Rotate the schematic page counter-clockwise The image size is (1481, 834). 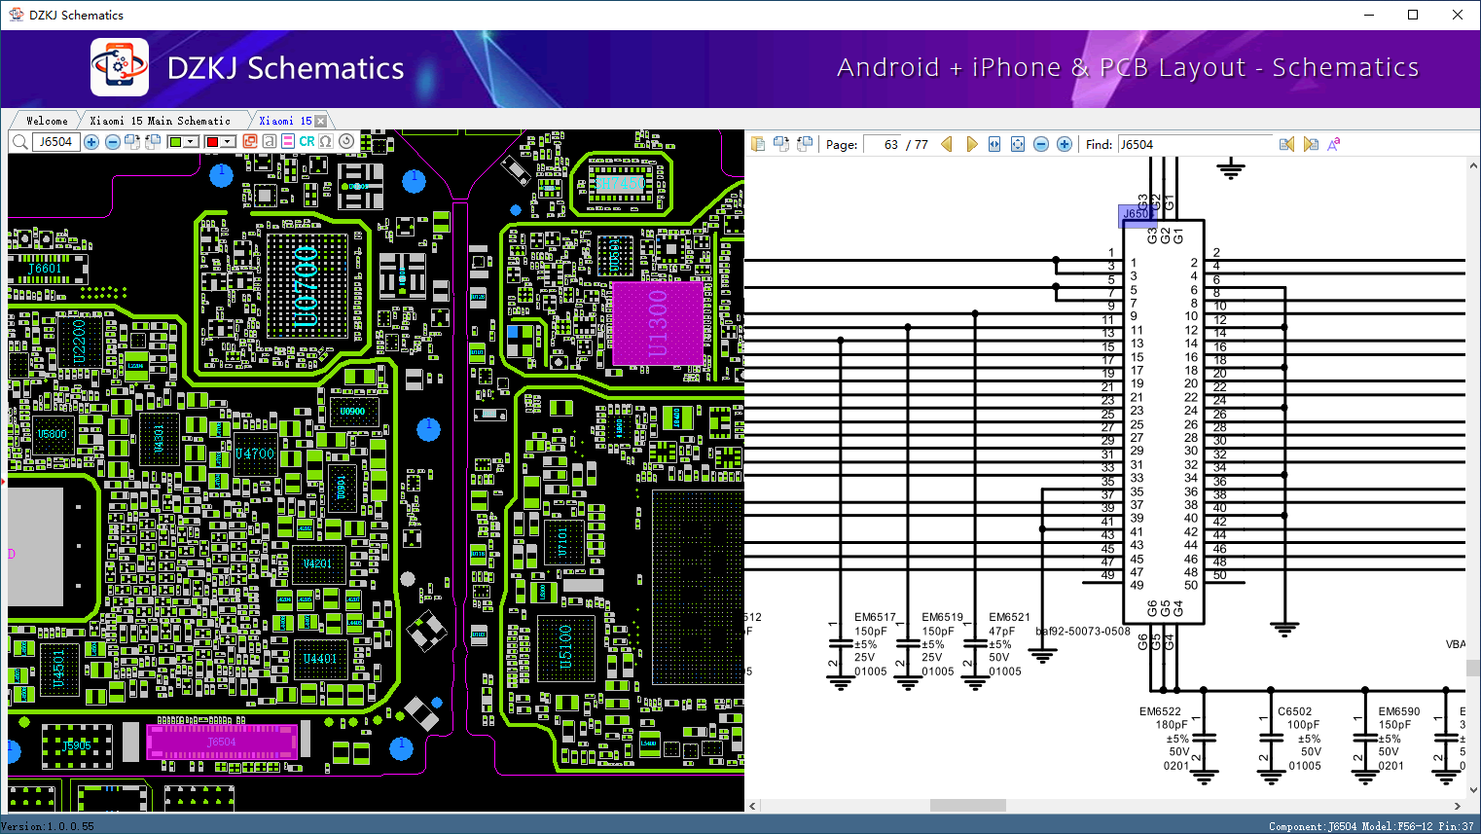pos(805,144)
